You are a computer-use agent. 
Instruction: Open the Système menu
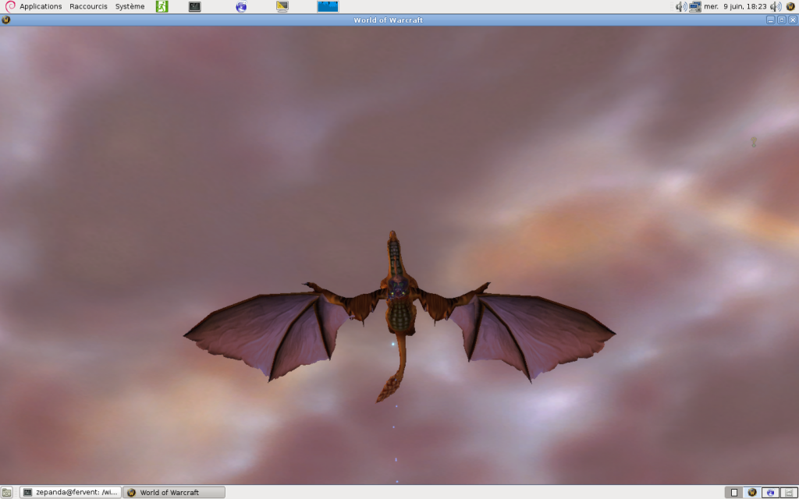pyautogui.click(x=130, y=6)
